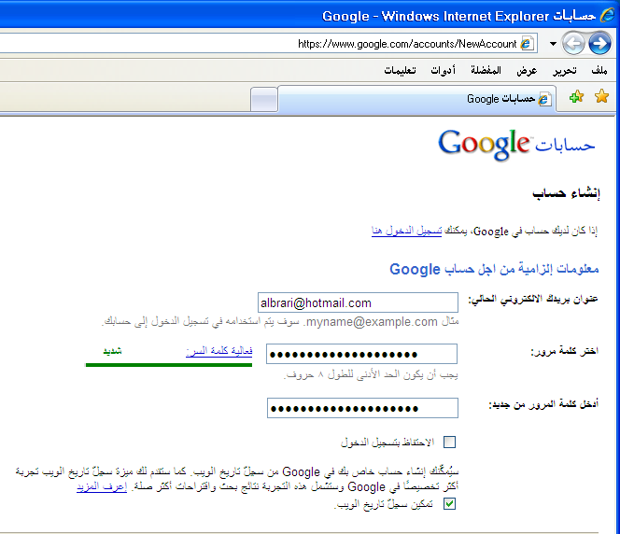Viewport: 620px width, 534px height.
Task: Click the Google logo image
Action: (484, 145)
